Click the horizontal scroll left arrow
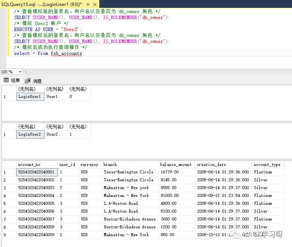 (25, 72)
